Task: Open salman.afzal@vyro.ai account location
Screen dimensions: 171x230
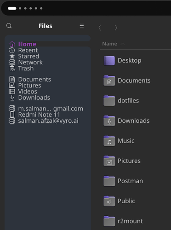Action: pyautogui.click(x=48, y=121)
